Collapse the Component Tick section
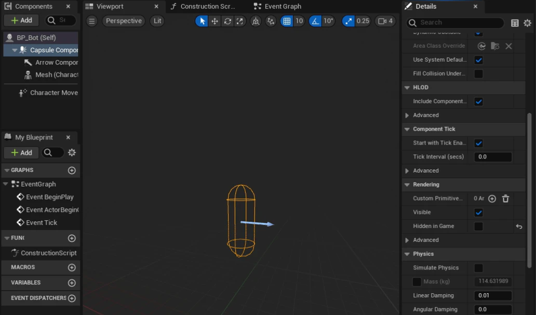This screenshot has width=536, height=315. click(x=407, y=129)
